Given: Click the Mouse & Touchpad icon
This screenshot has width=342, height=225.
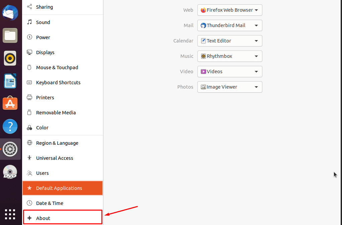Looking at the screenshot, I should click(x=29, y=67).
